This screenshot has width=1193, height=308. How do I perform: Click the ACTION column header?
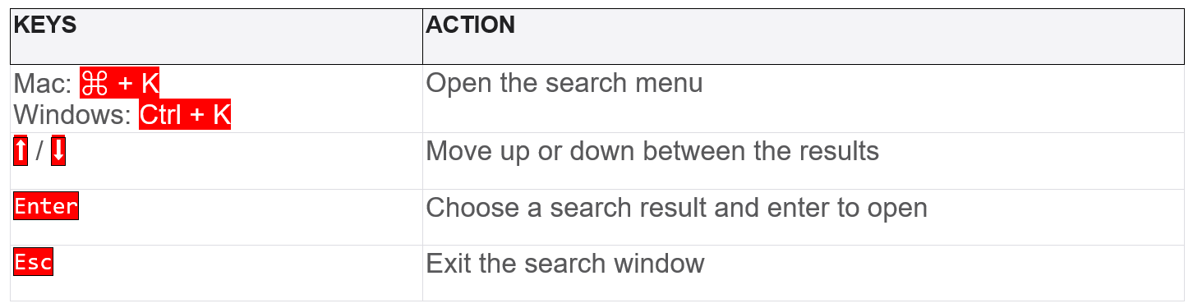[x=470, y=25]
